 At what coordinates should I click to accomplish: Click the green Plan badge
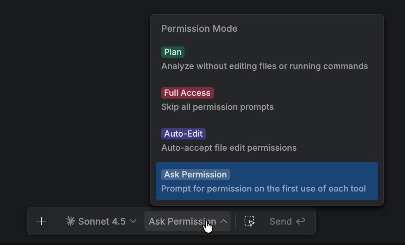click(x=173, y=52)
